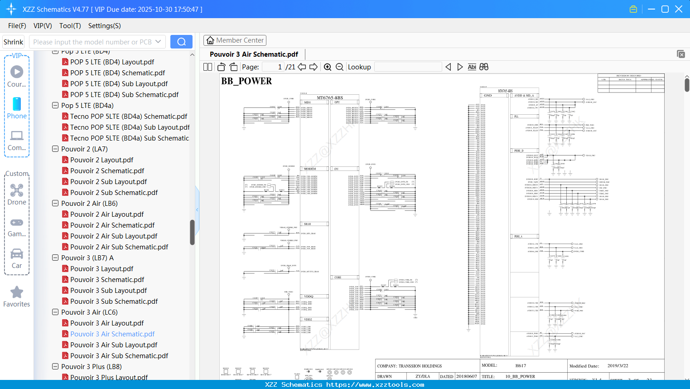Click inside the Lookup search field
Viewport: 690px width, 389px height.
click(x=408, y=67)
